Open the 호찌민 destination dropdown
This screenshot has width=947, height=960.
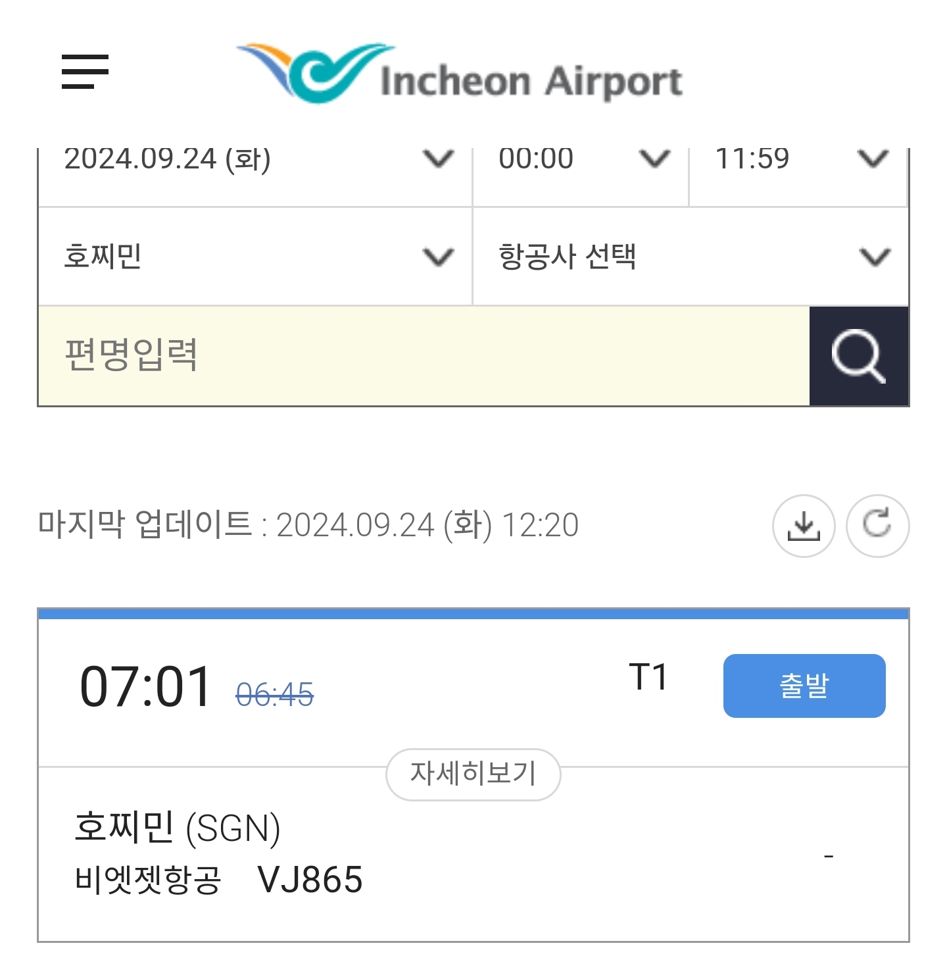[x=255, y=257]
